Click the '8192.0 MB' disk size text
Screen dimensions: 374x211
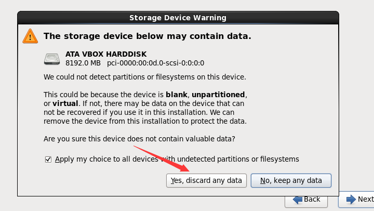83,63
